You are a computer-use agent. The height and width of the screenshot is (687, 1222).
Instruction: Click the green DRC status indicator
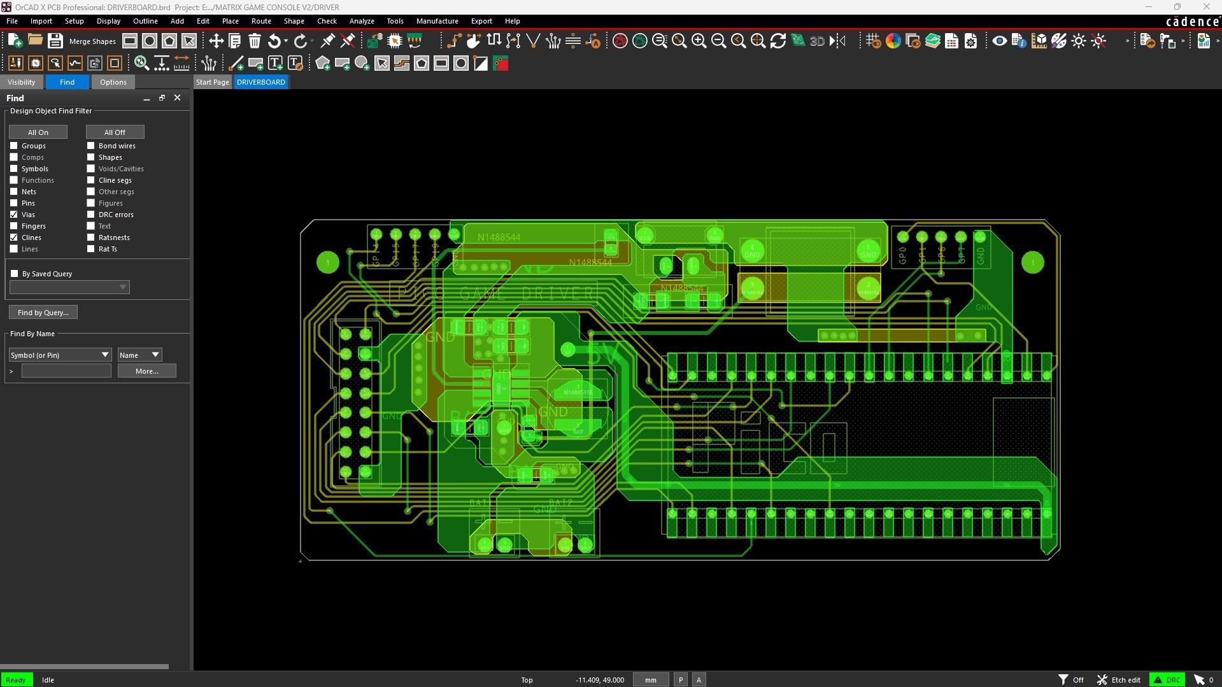tap(1167, 680)
